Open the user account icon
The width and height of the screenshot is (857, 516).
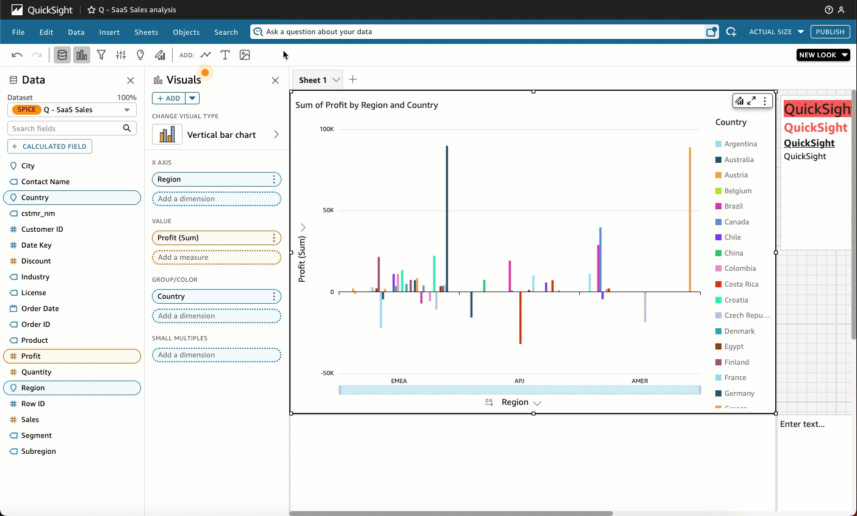pos(841,10)
